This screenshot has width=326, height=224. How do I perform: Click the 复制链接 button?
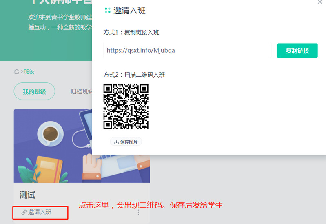pos(297,51)
